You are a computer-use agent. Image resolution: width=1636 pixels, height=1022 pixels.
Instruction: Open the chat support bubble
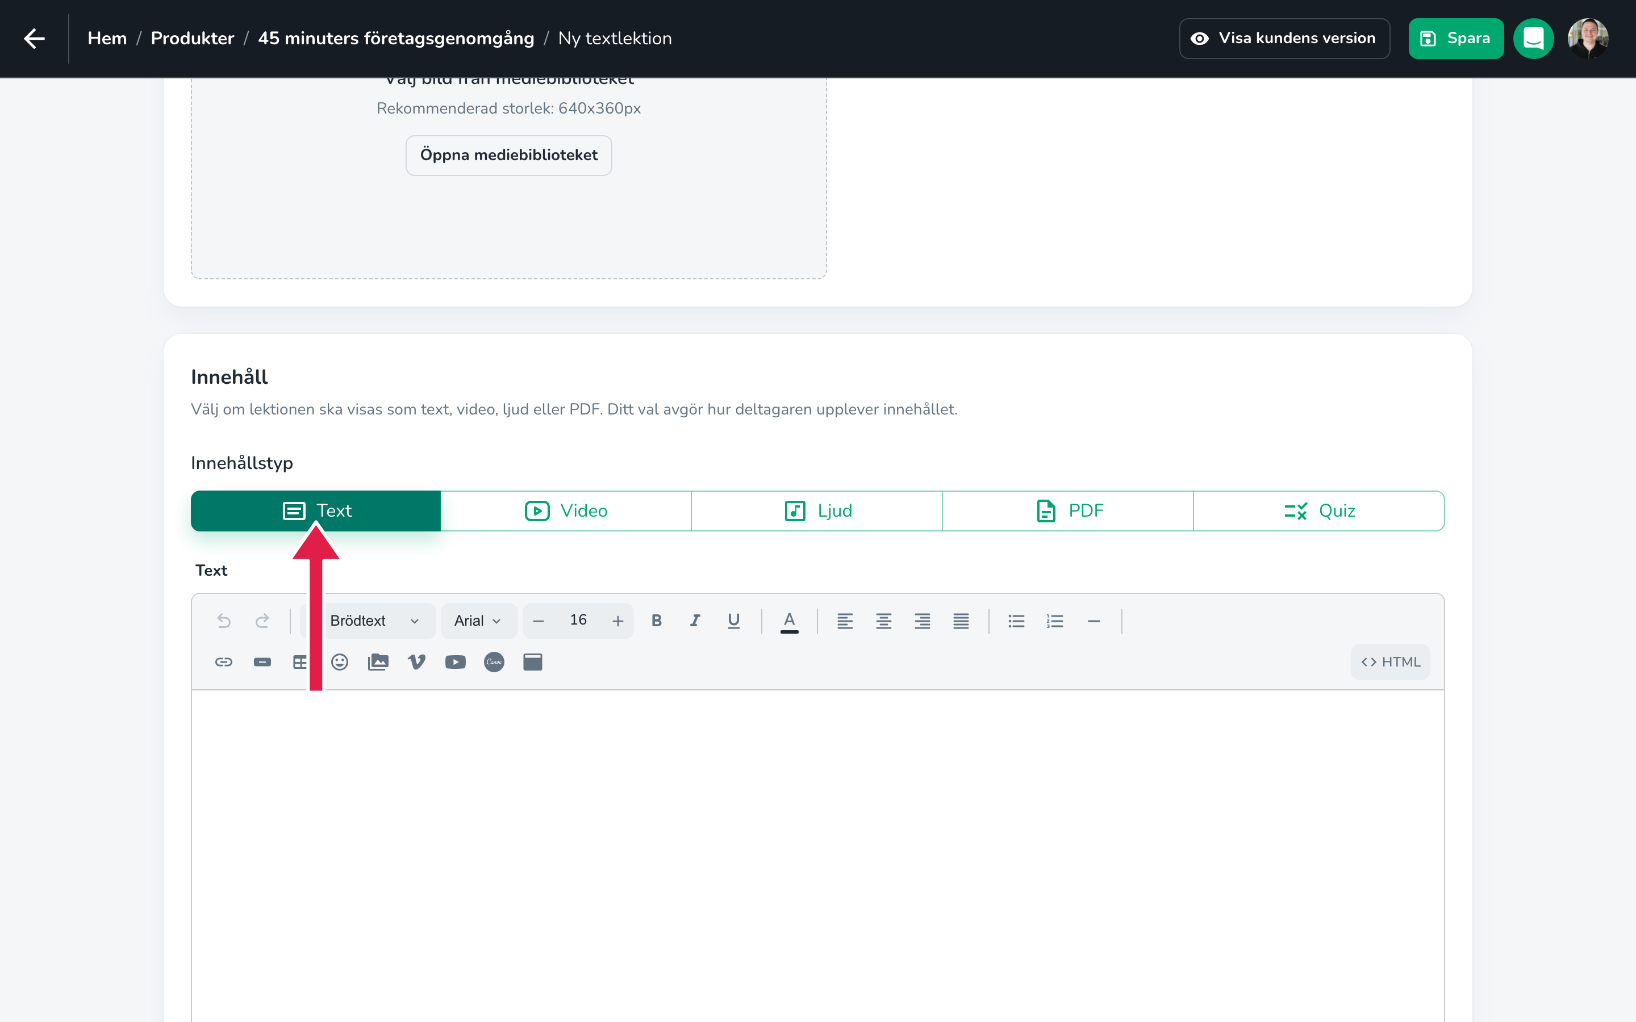coord(1533,39)
